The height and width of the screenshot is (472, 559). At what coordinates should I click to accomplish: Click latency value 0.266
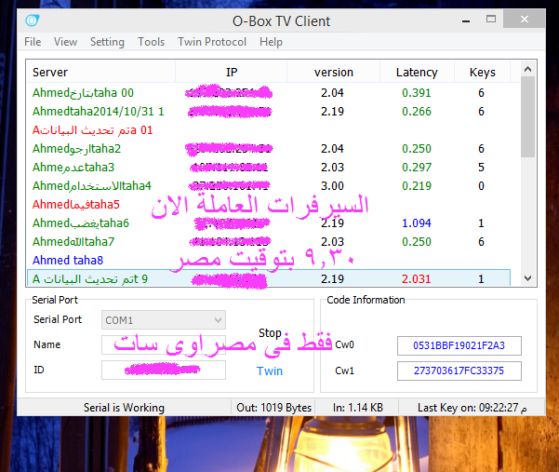click(417, 112)
